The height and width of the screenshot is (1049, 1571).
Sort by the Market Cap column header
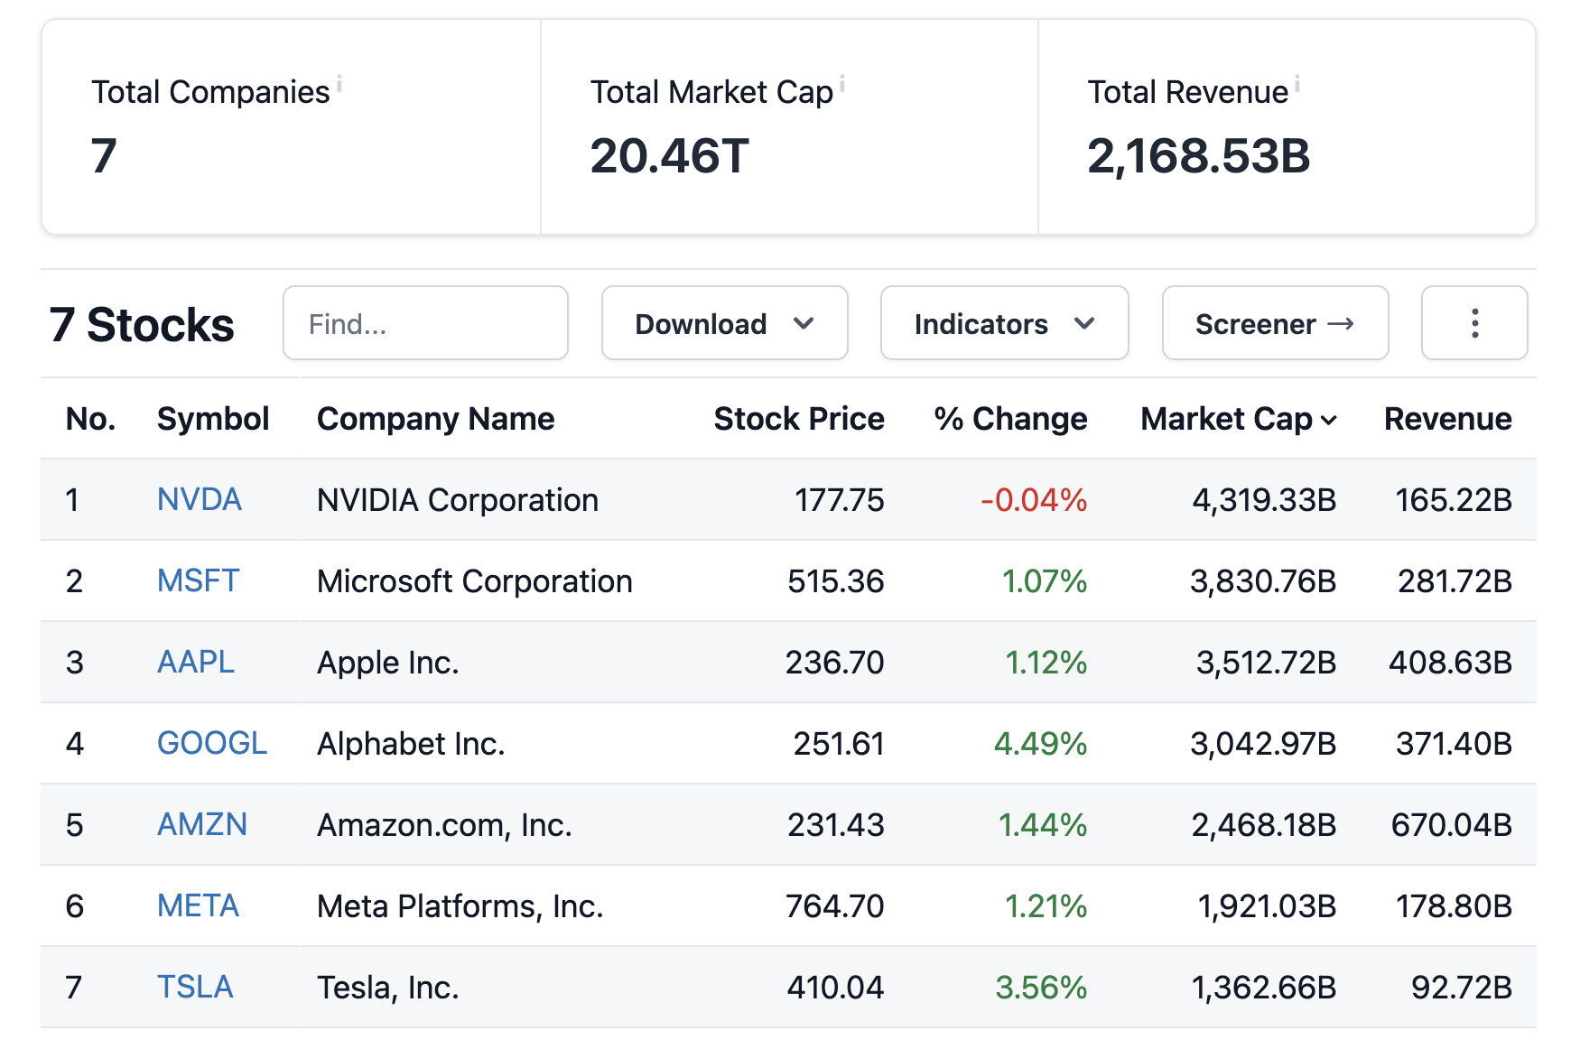click(x=1238, y=419)
